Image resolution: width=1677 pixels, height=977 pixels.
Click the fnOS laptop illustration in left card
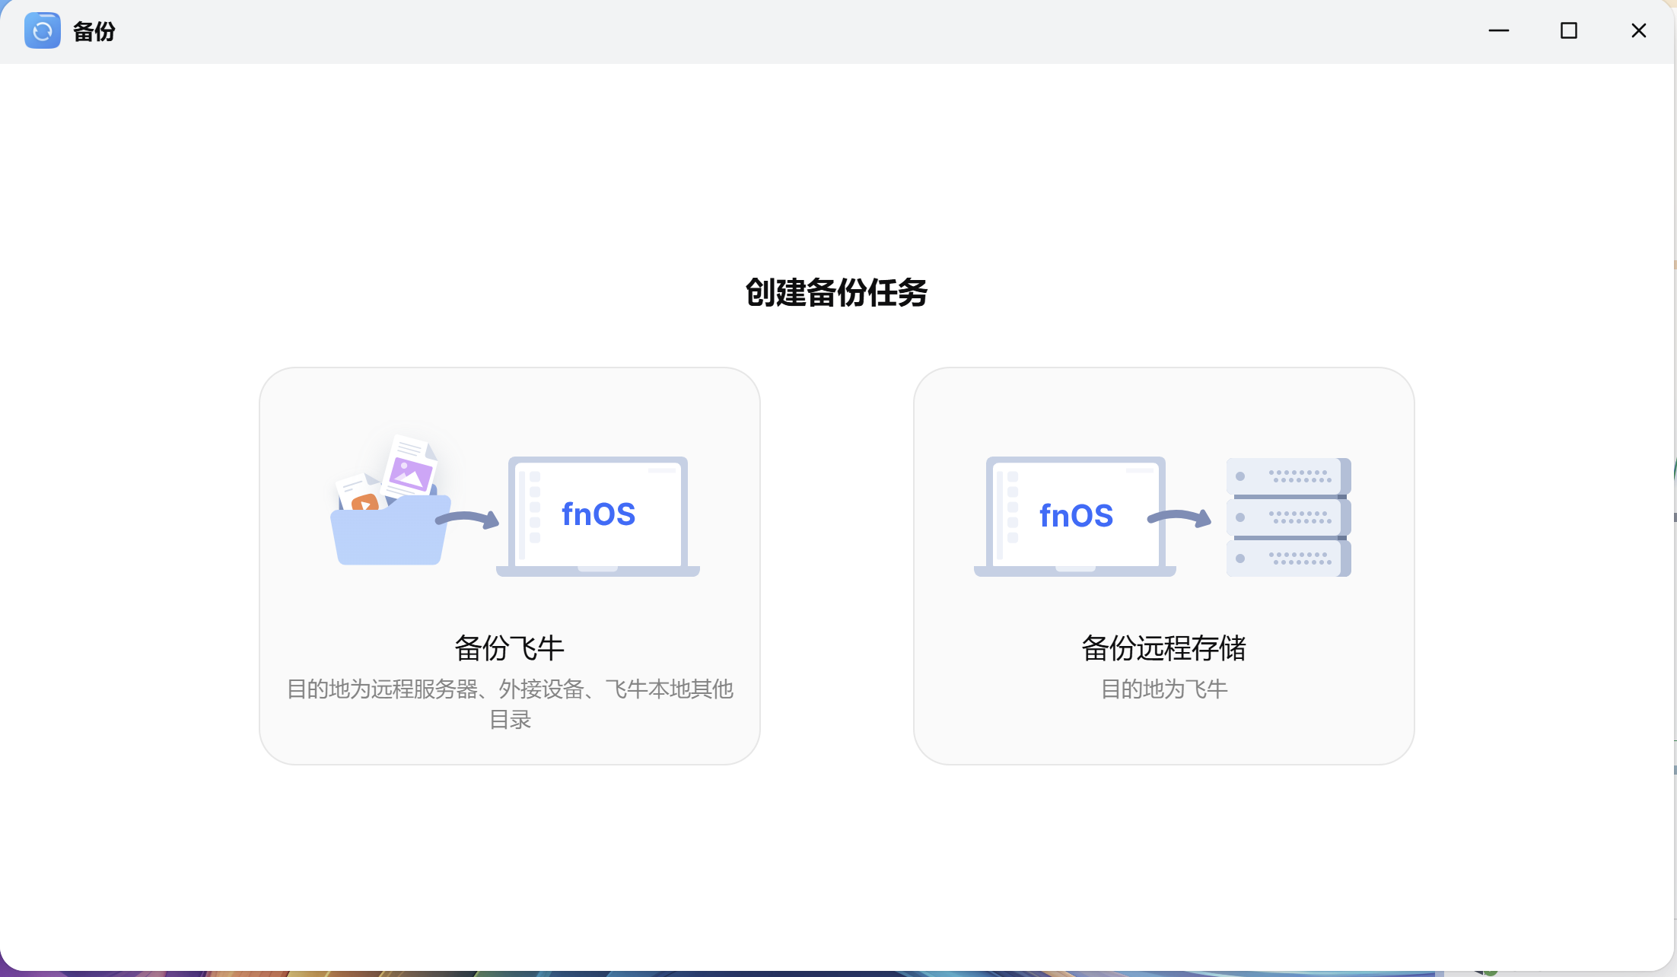click(x=598, y=516)
